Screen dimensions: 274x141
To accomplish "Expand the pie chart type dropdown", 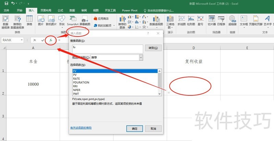I will coord(133,27).
